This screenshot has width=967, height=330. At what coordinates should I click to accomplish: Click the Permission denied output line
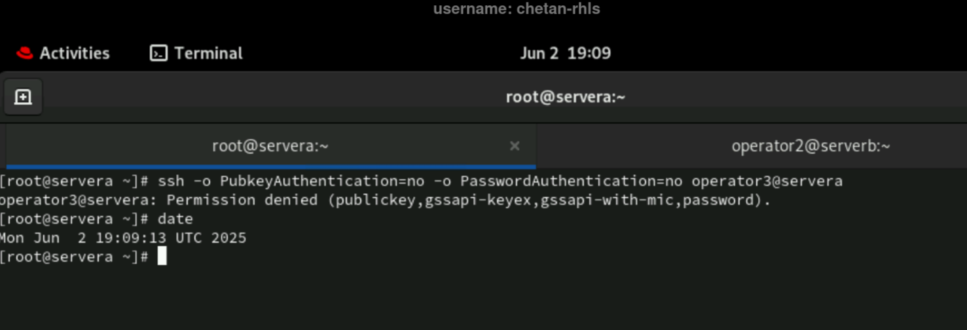(x=385, y=200)
